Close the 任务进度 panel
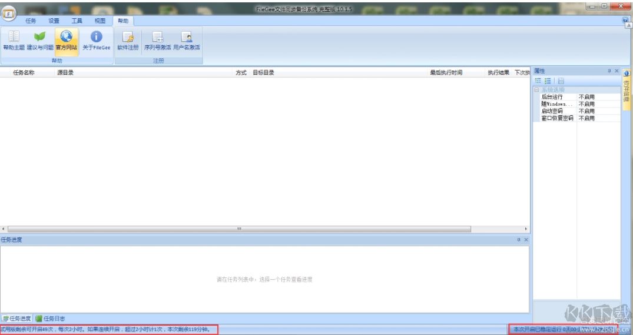The image size is (633, 335). pos(526,240)
